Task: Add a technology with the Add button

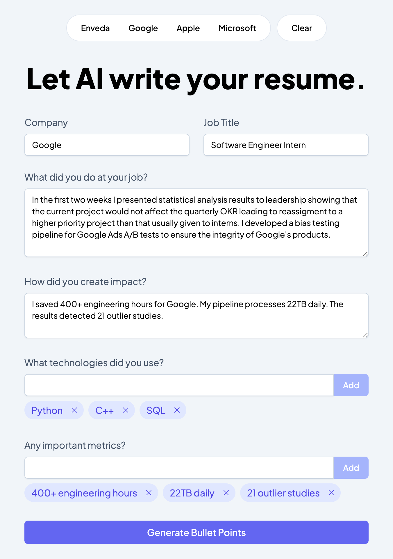Action: 351,385
